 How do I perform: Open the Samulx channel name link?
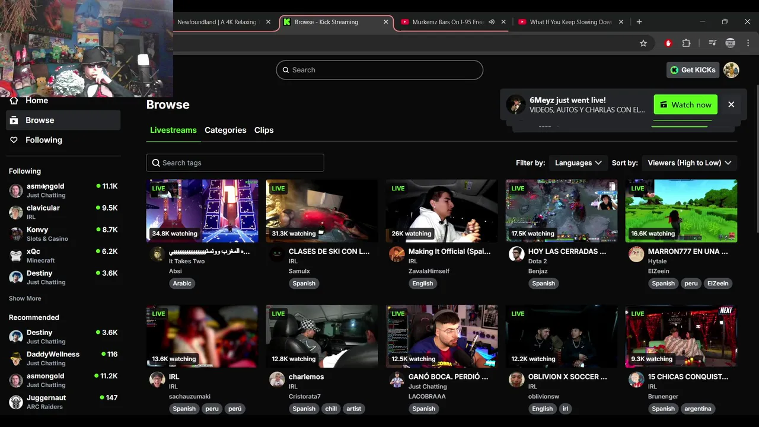[x=299, y=271]
